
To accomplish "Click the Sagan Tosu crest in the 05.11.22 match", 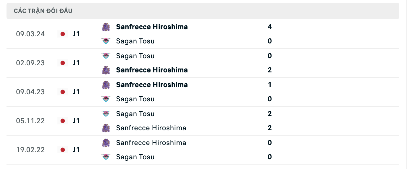I will (x=106, y=114).
